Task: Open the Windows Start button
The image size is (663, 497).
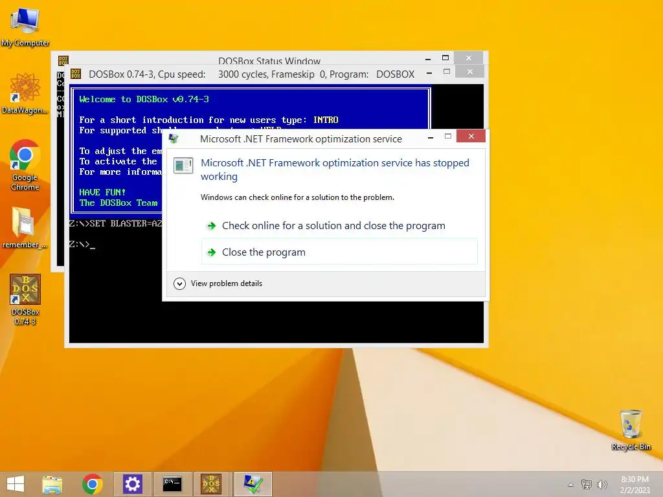Action: (16, 484)
